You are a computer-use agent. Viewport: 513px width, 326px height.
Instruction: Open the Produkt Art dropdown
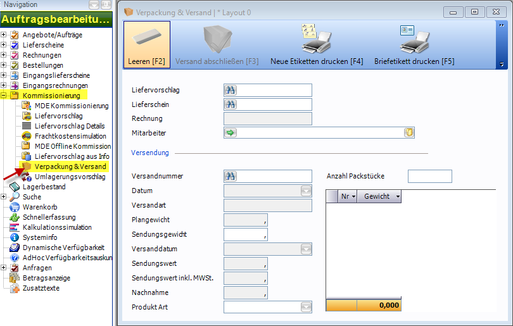pyautogui.click(x=306, y=308)
